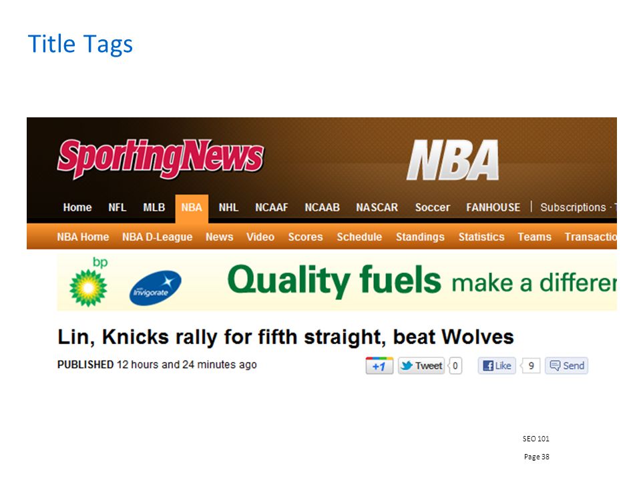Open Video in the orange submenu
The height and width of the screenshot is (480, 641).
pos(260,237)
